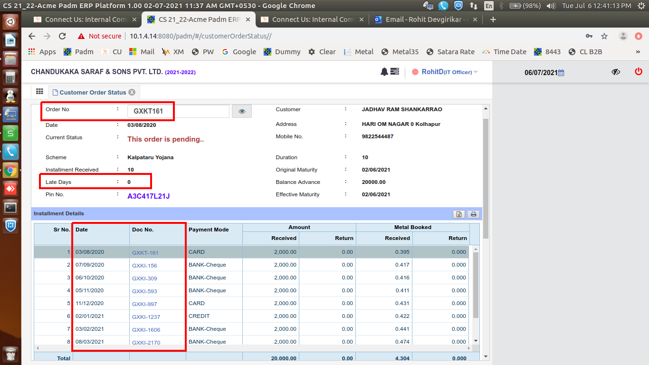Launch Chrome from the Ubuntu dock
Image resolution: width=649 pixels, height=365 pixels.
[x=10, y=170]
